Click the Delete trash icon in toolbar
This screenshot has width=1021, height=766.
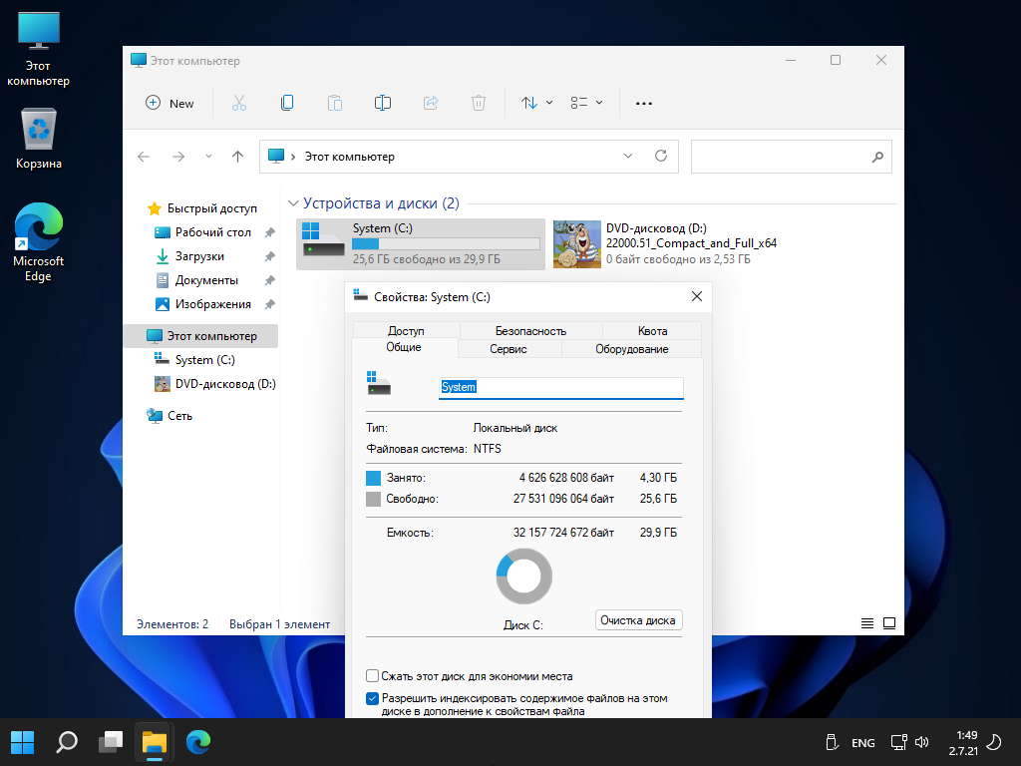(479, 103)
